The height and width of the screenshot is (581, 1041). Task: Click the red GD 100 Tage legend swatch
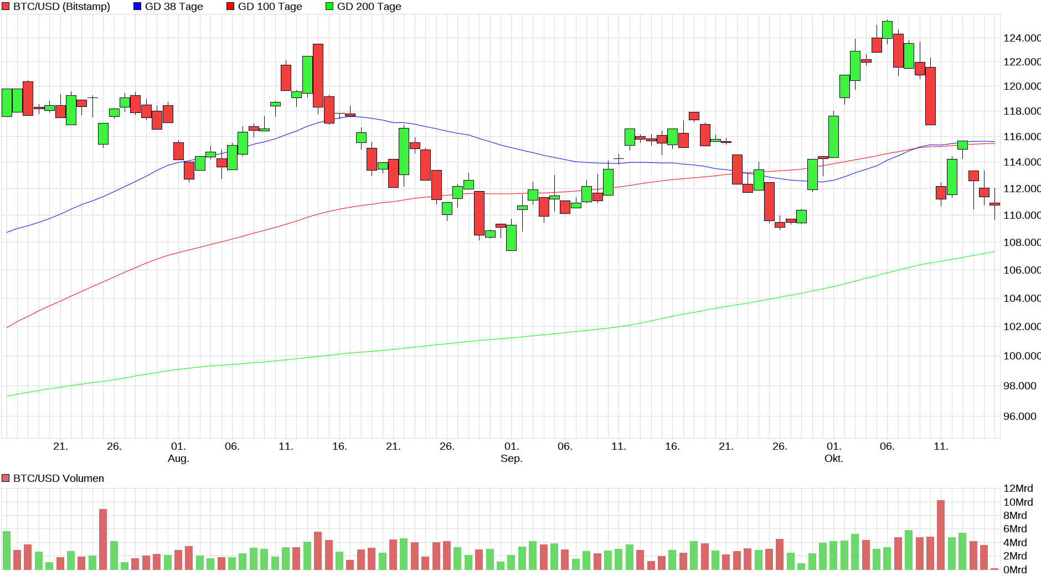point(230,7)
